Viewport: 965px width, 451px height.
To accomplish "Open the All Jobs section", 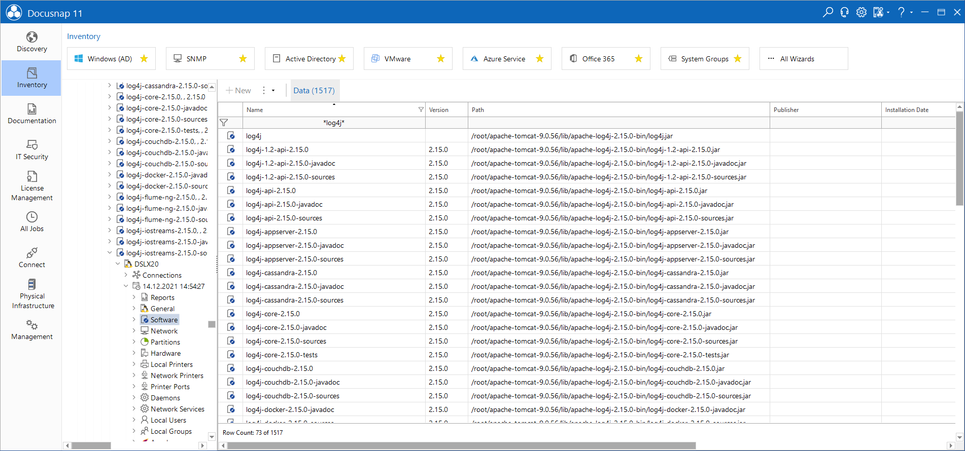I will (31, 222).
